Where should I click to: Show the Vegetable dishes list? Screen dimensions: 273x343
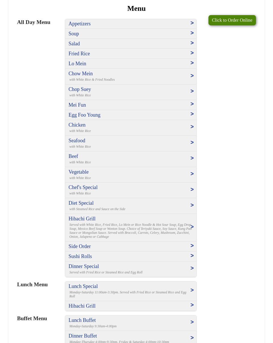click(78, 172)
